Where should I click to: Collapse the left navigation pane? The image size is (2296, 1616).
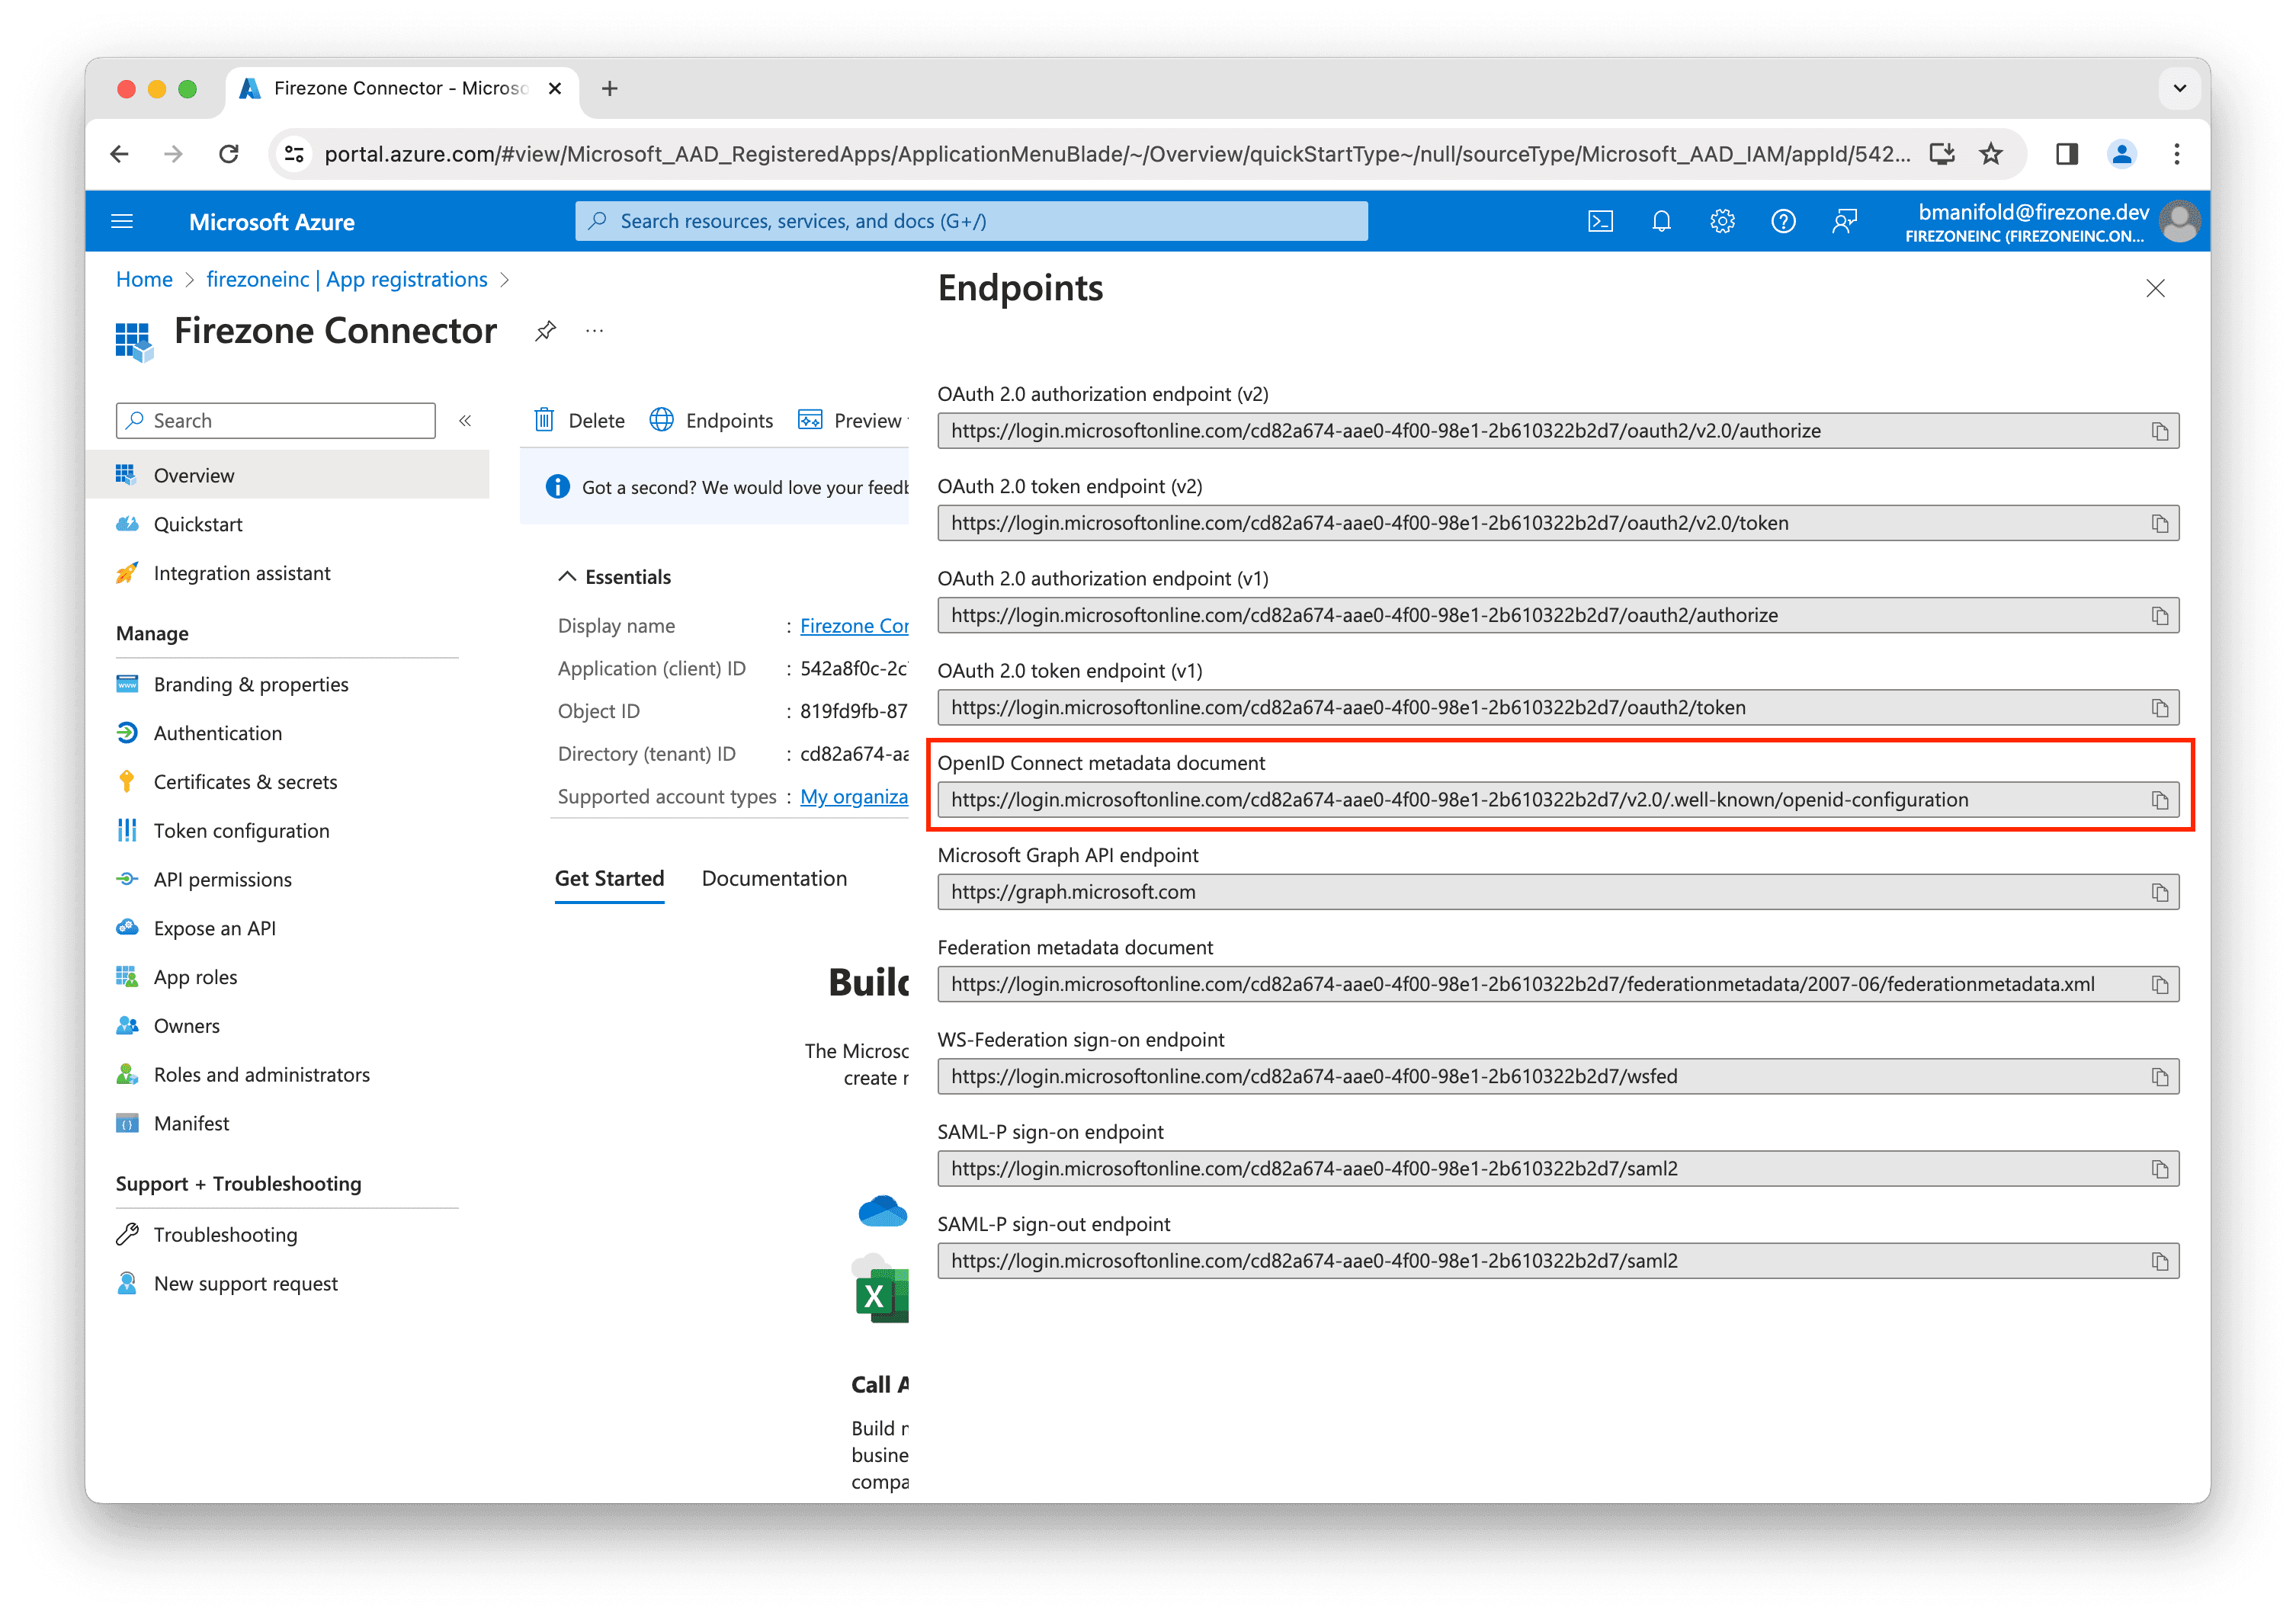[x=465, y=420]
